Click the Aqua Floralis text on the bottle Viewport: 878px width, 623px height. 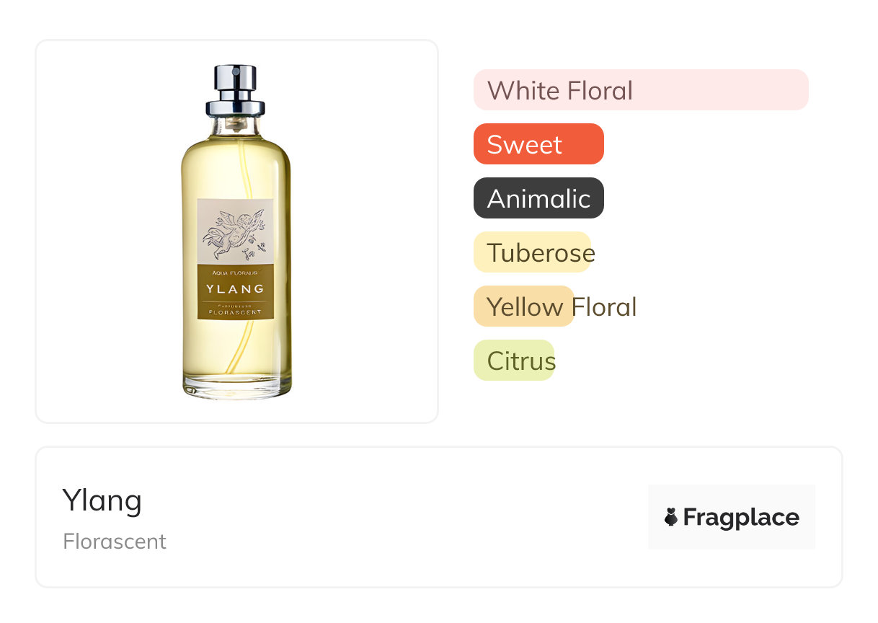(x=235, y=273)
